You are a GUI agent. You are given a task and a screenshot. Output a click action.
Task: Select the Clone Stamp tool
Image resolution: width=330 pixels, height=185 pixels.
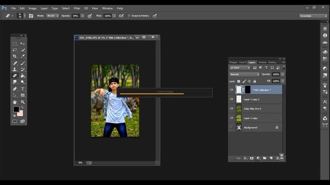pyautogui.click(x=14, y=69)
